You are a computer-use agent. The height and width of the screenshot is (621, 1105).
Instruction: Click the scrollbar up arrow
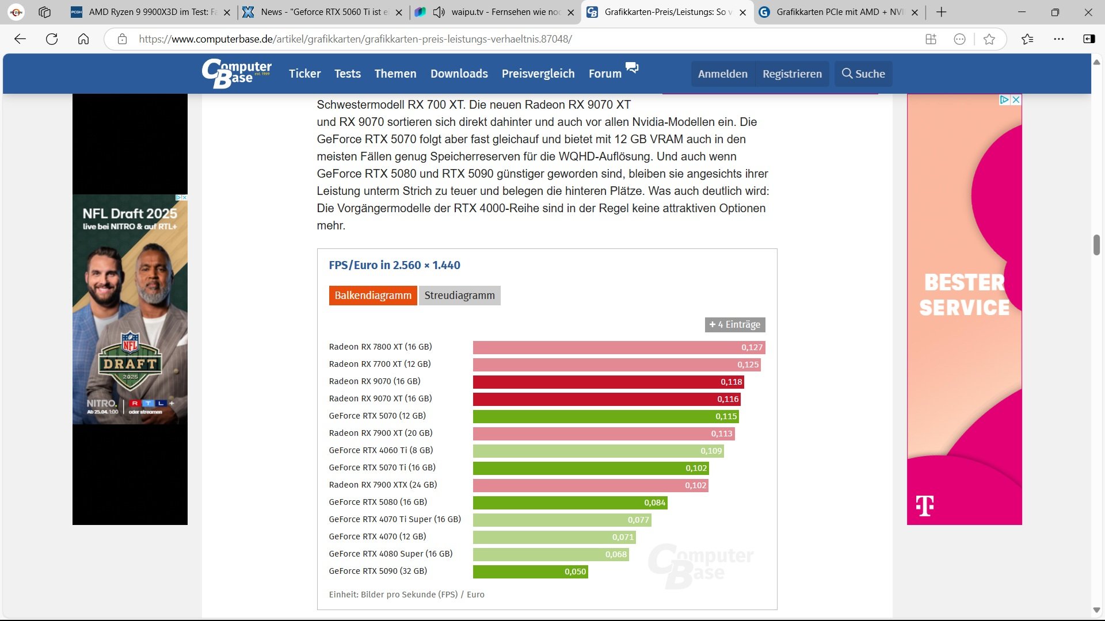click(1097, 62)
